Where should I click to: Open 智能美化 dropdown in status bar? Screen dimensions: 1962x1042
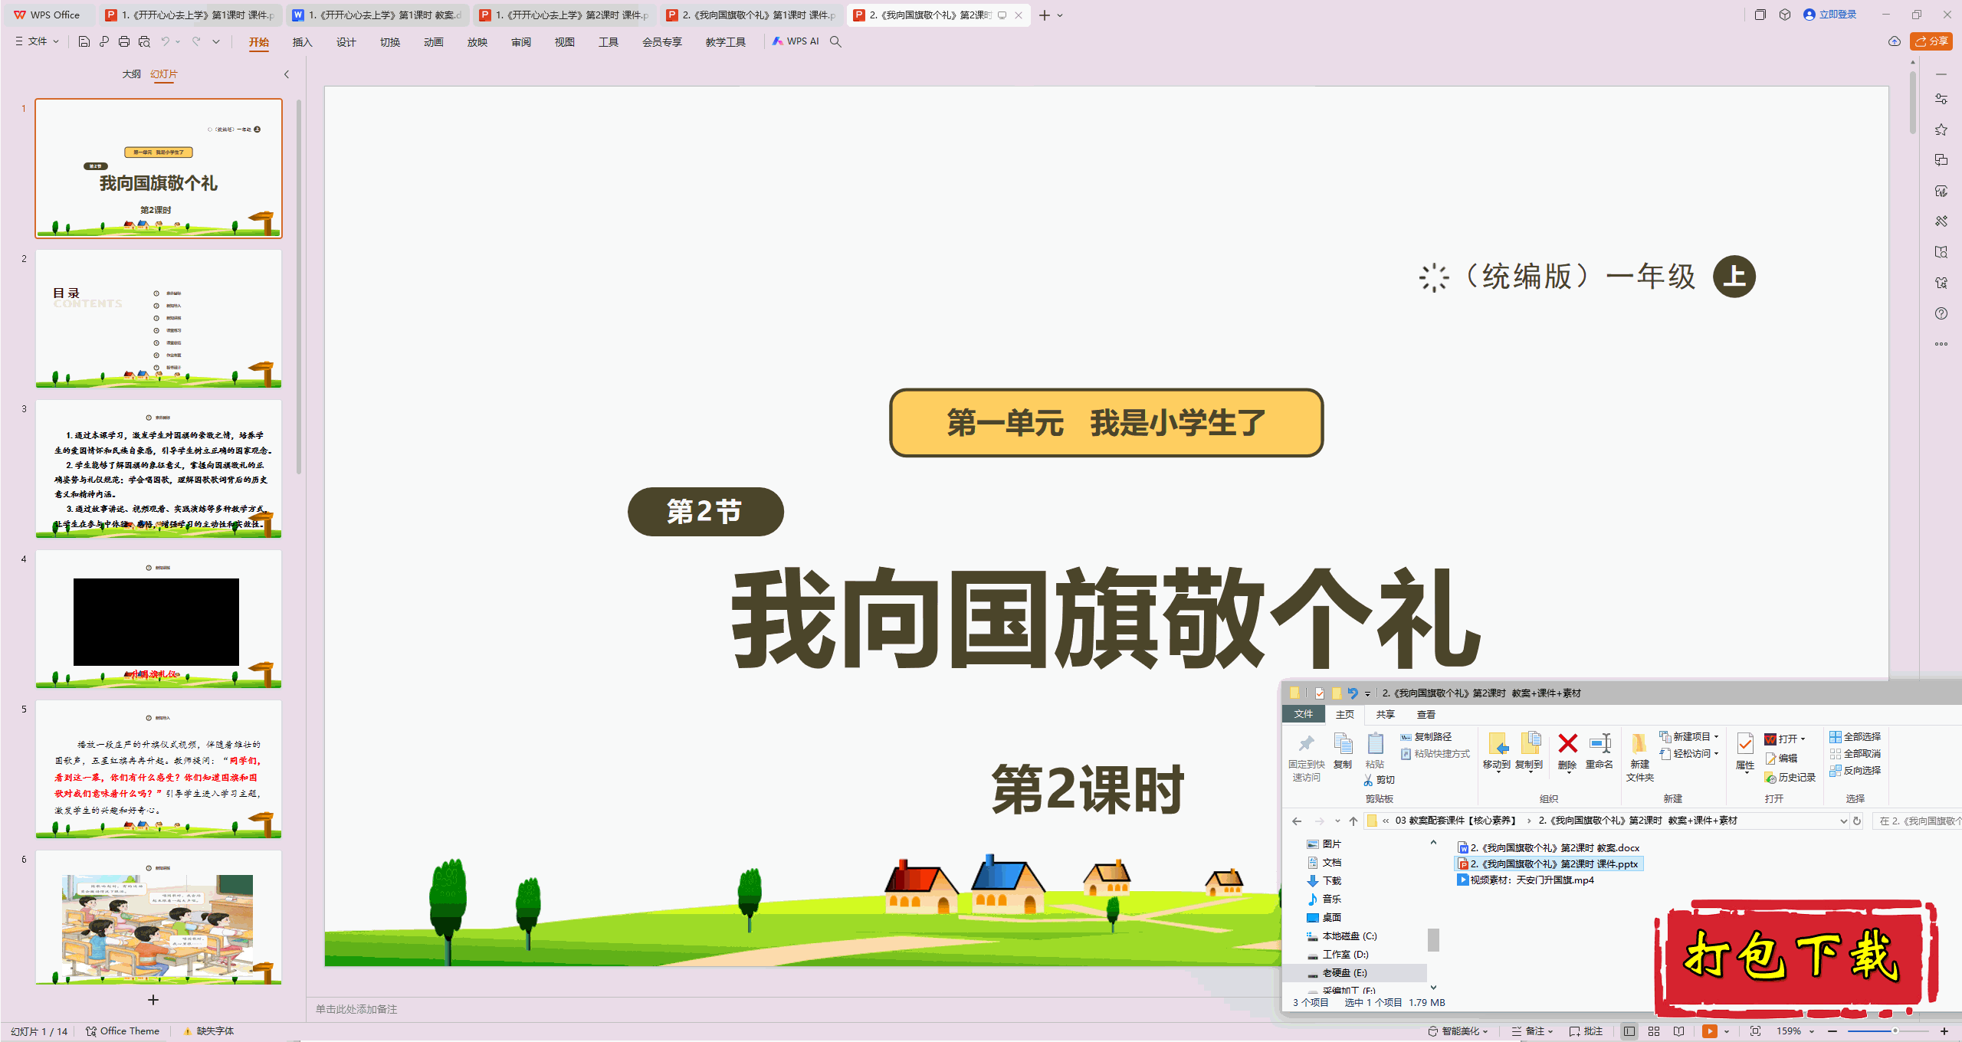1458,1031
